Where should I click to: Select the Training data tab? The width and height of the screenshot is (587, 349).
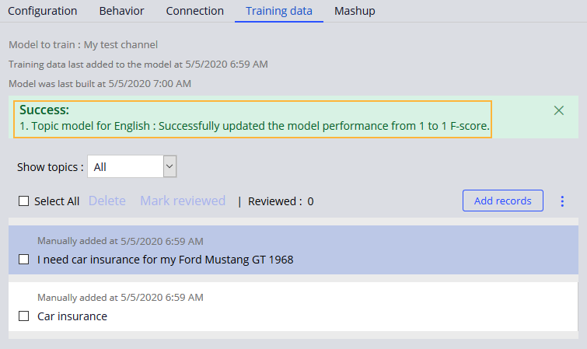[x=279, y=11]
